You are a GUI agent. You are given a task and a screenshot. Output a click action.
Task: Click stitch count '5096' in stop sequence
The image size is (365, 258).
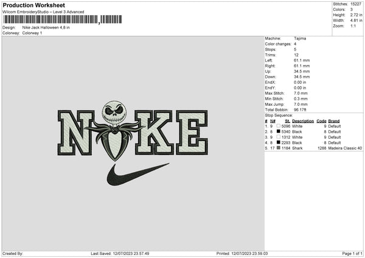[286, 126]
